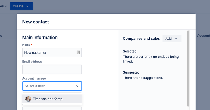This screenshot has height=110, width=210.
Task: Open the Add dropdown for Companies and sales
Action: (x=172, y=39)
